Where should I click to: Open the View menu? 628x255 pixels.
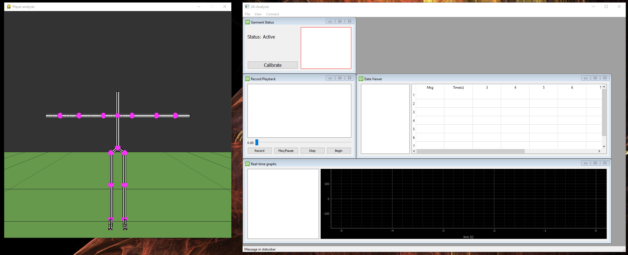pos(258,14)
